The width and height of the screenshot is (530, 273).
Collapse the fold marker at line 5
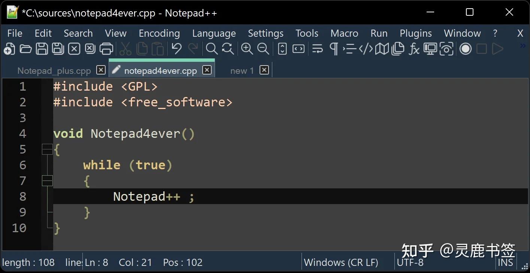pyautogui.click(x=47, y=149)
